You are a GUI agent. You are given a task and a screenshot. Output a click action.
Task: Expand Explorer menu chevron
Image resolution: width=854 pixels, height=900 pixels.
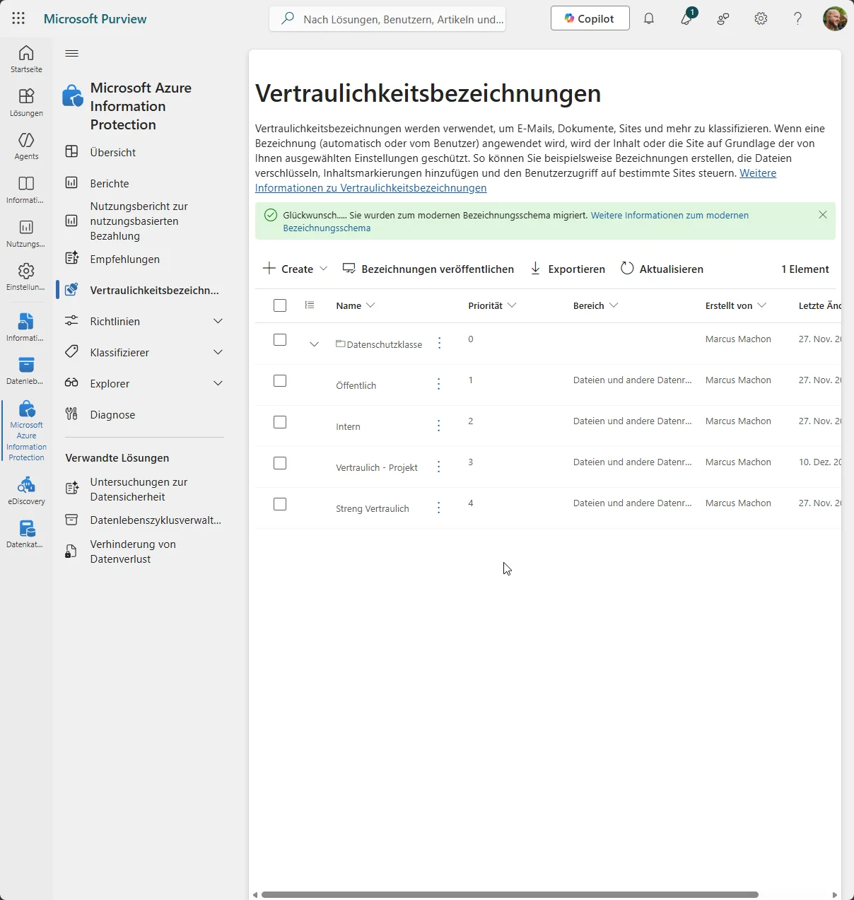point(218,383)
